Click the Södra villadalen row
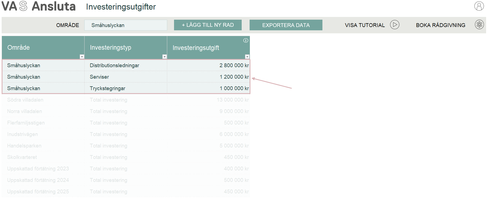The height and width of the screenshot is (201, 491). [x=126, y=100]
